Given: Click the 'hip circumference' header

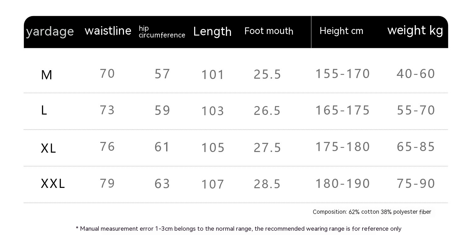Looking at the screenshot, I should pos(162,32).
